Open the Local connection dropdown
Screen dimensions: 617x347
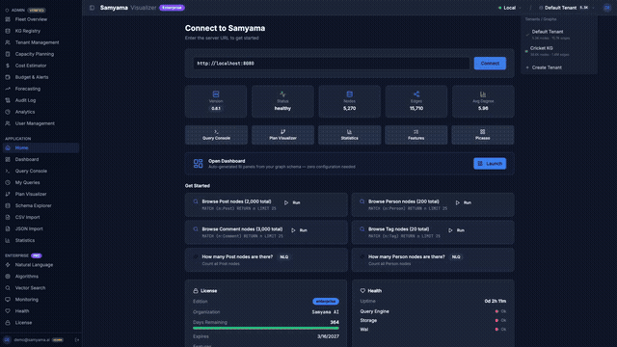click(x=510, y=8)
